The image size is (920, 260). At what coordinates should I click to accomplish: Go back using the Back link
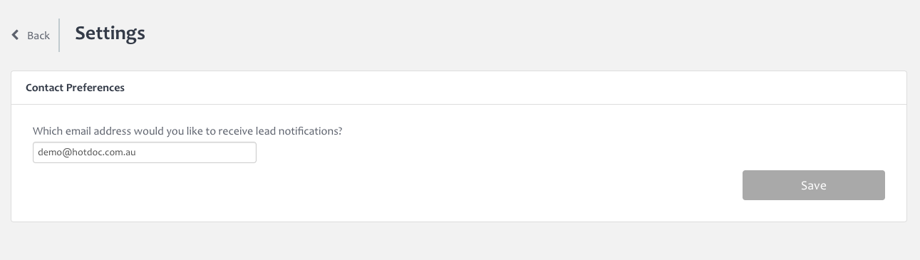pos(31,35)
